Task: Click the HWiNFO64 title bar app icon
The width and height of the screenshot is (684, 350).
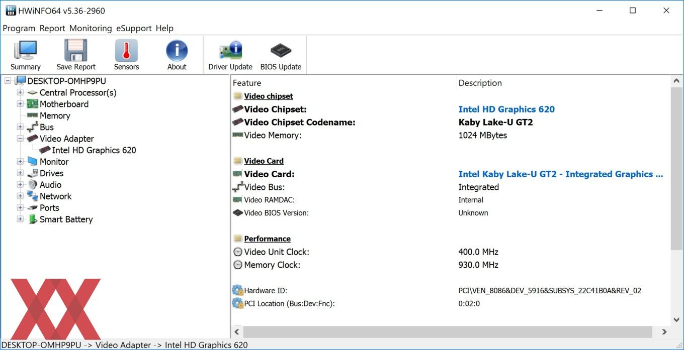Action: 11,11
